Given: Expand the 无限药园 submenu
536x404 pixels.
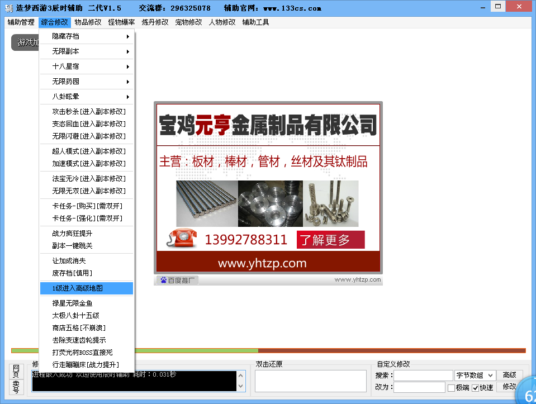Looking at the screenshot, I should click(x=87, y=82).
